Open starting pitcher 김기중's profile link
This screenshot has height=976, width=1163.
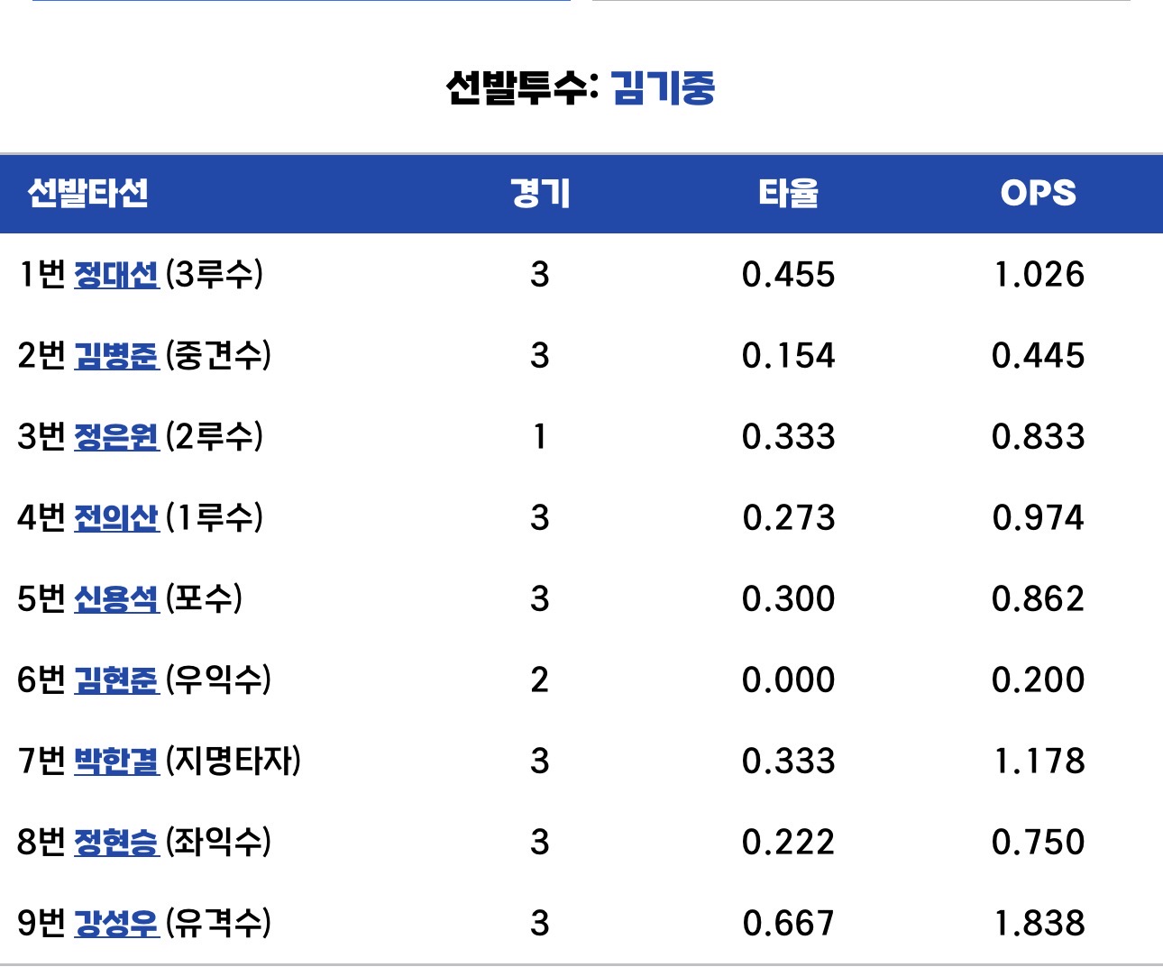(x=663, y=88)
